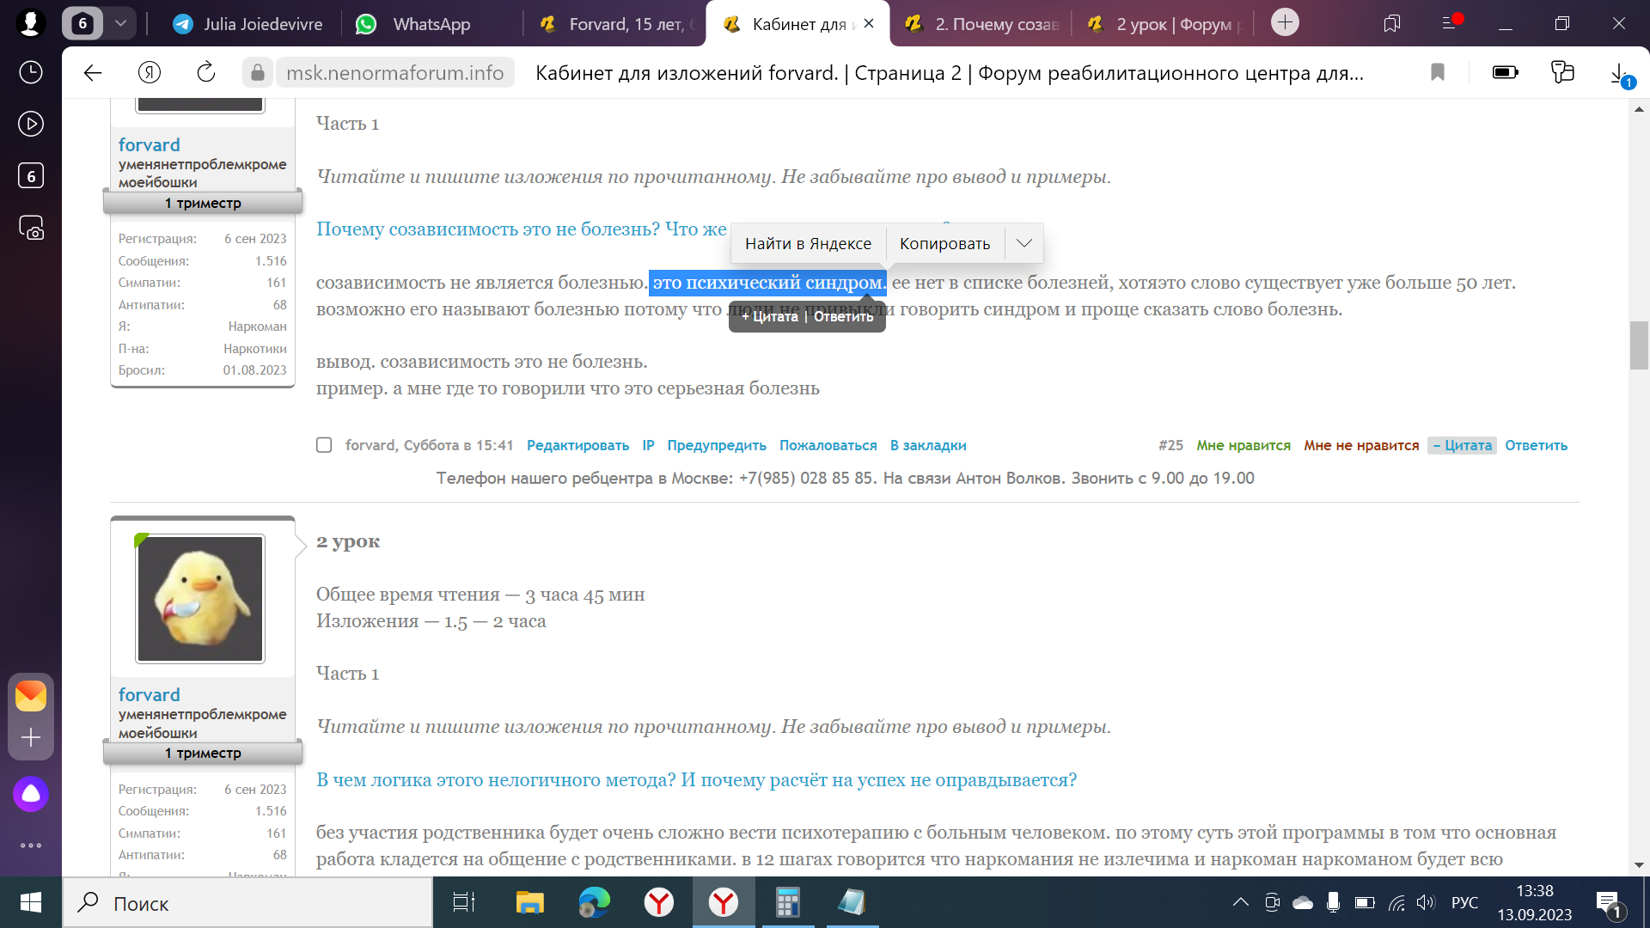Click the page reload icon

click(x=207, y=72)
